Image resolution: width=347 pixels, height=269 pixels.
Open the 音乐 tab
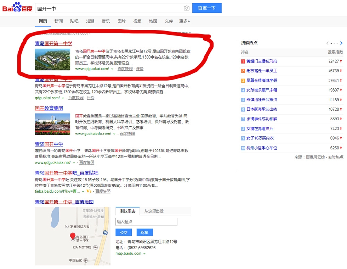click(106, 21)
